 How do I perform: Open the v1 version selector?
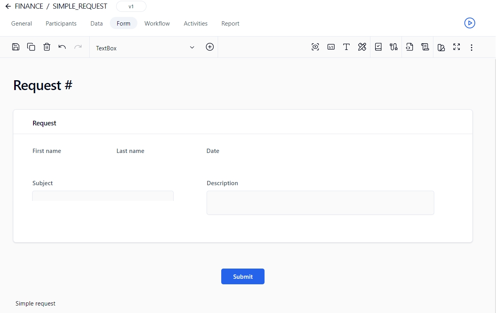click(131, 7)
